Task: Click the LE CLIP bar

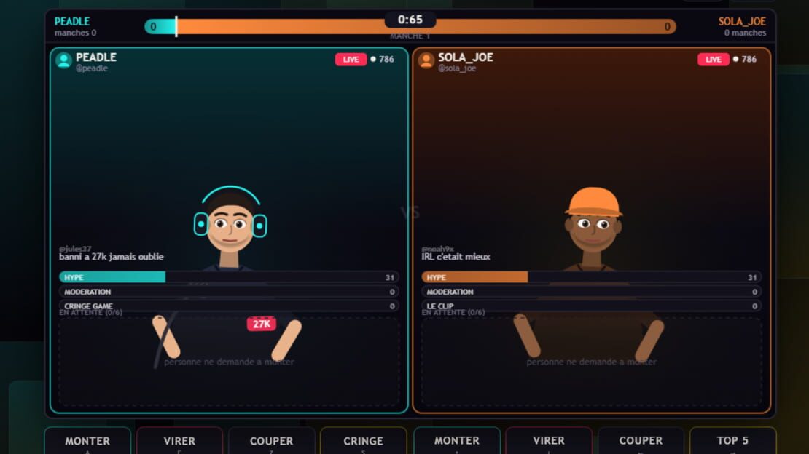Action: tap(591, 306)
